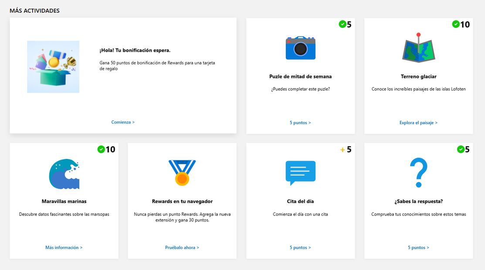Screen dimensions: 485x270
Task: Click the map icon on Terreno glaciar
Action: click(x=418, y=49)
